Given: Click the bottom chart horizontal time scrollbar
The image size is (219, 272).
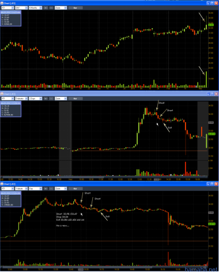Looking at the screenshot, I should point(104,267).
